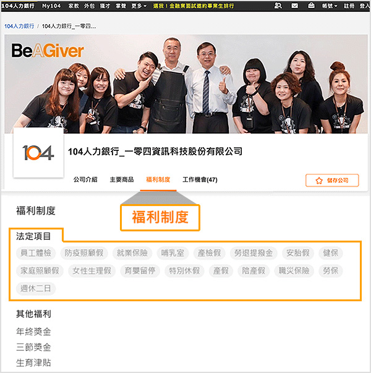Click the 哺乳室 tag

[x=173, y=253]
